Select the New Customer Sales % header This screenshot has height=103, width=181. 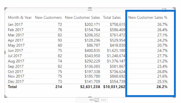tap(148, 18)
